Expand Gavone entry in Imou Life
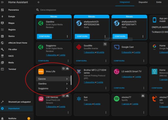168x120 pixels. click(x=53, y=79)
